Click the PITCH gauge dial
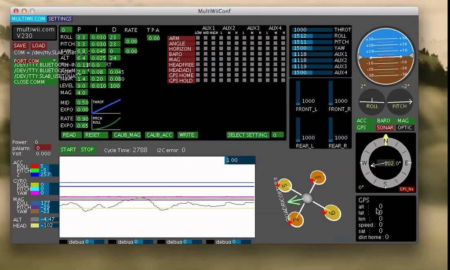This screenshot has height=270, width=450. (x=400, y=101)
